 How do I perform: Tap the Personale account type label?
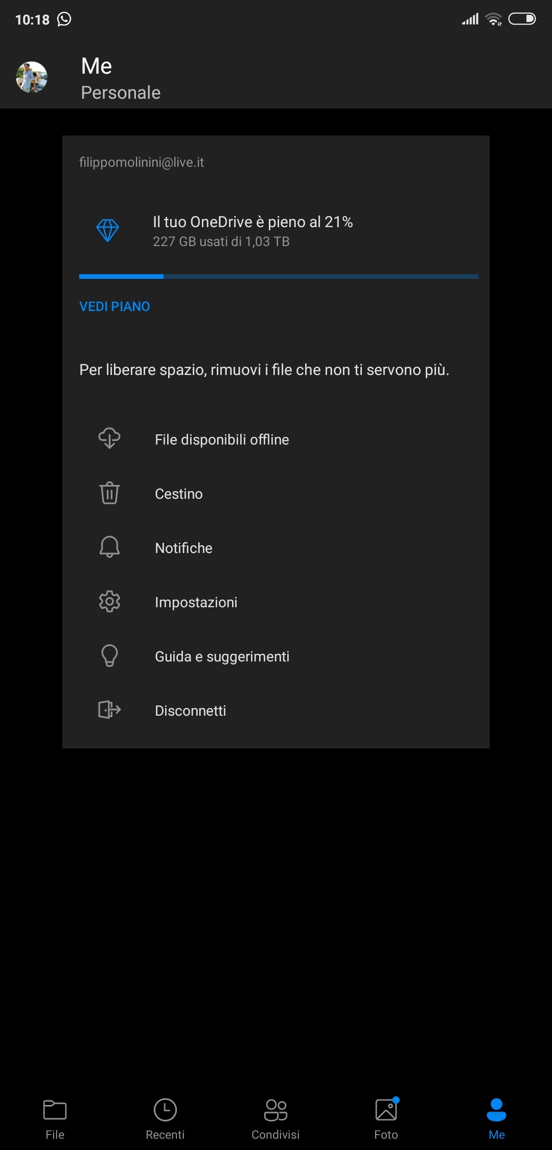pyautogui.click(x=121, y=93)
